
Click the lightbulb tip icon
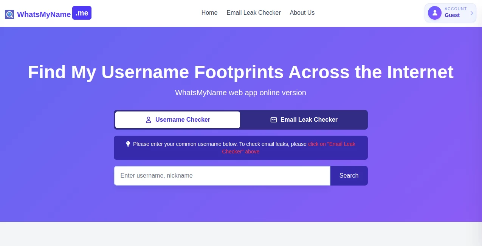[x=128, y=144]
